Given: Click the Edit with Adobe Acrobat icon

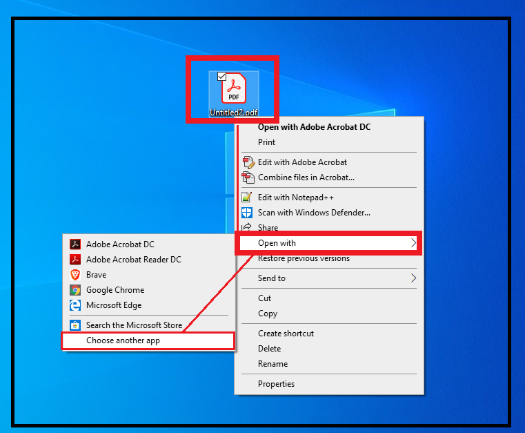Looking at the screenshot, I should [x=248, y=162].
